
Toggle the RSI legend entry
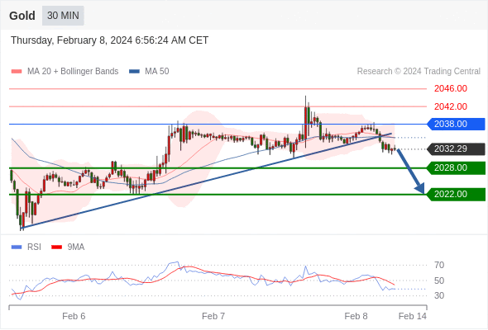click(x=26, y=247)
